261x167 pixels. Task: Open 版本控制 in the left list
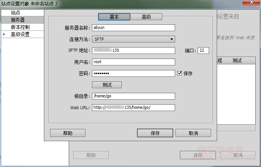(x=20, y=27)
